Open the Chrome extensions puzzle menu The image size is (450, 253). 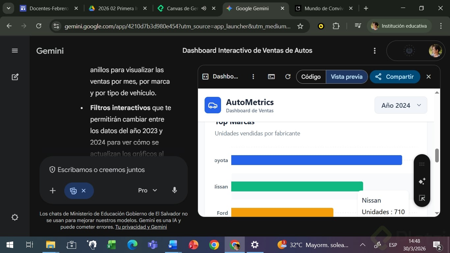[x=336, y=26]
